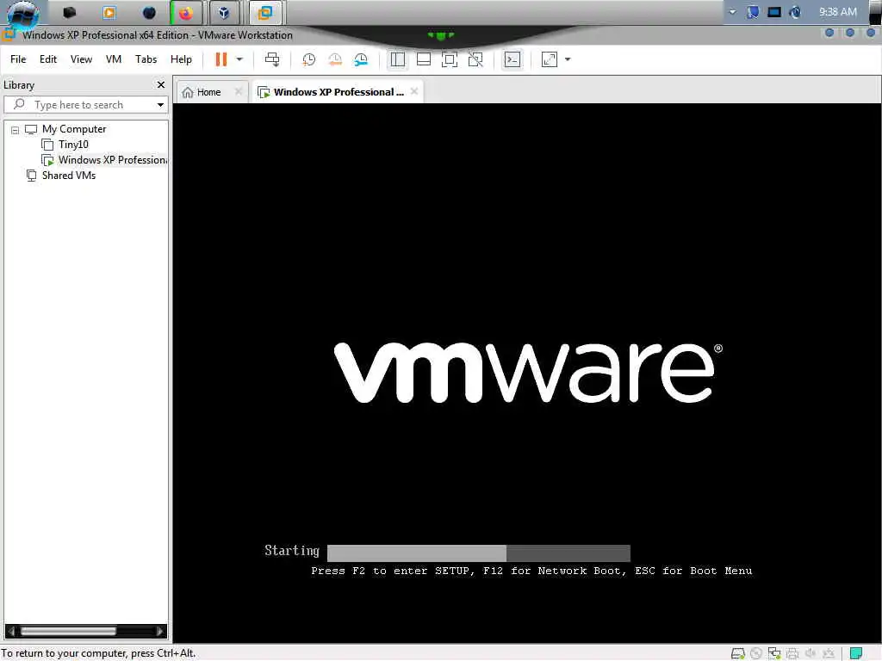
Task: Open the View menu
Action: 81,59
